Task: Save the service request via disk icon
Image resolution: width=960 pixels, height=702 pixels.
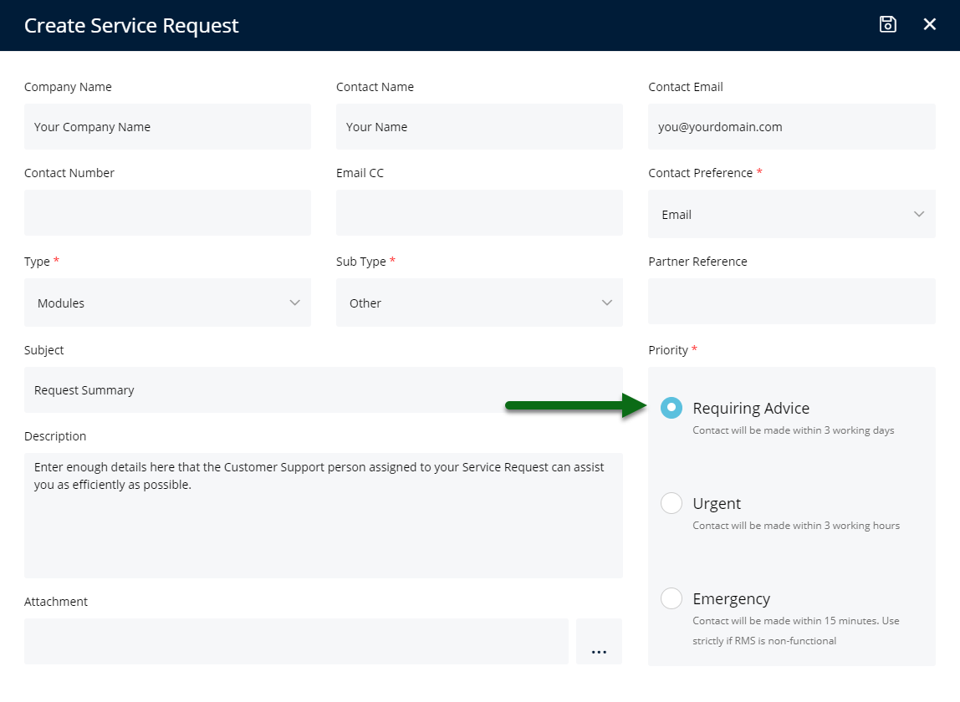Action: 888,24
